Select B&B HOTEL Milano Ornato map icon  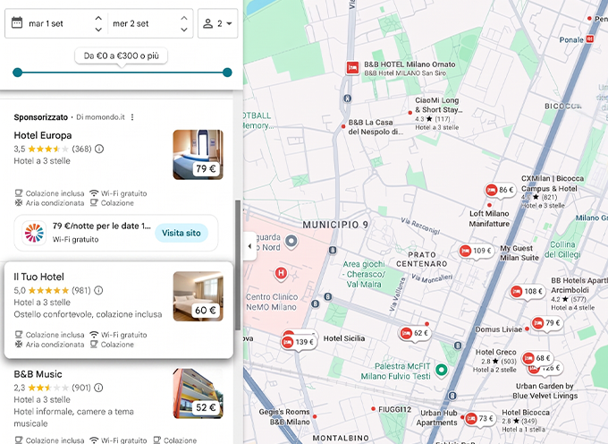(352, 68)
